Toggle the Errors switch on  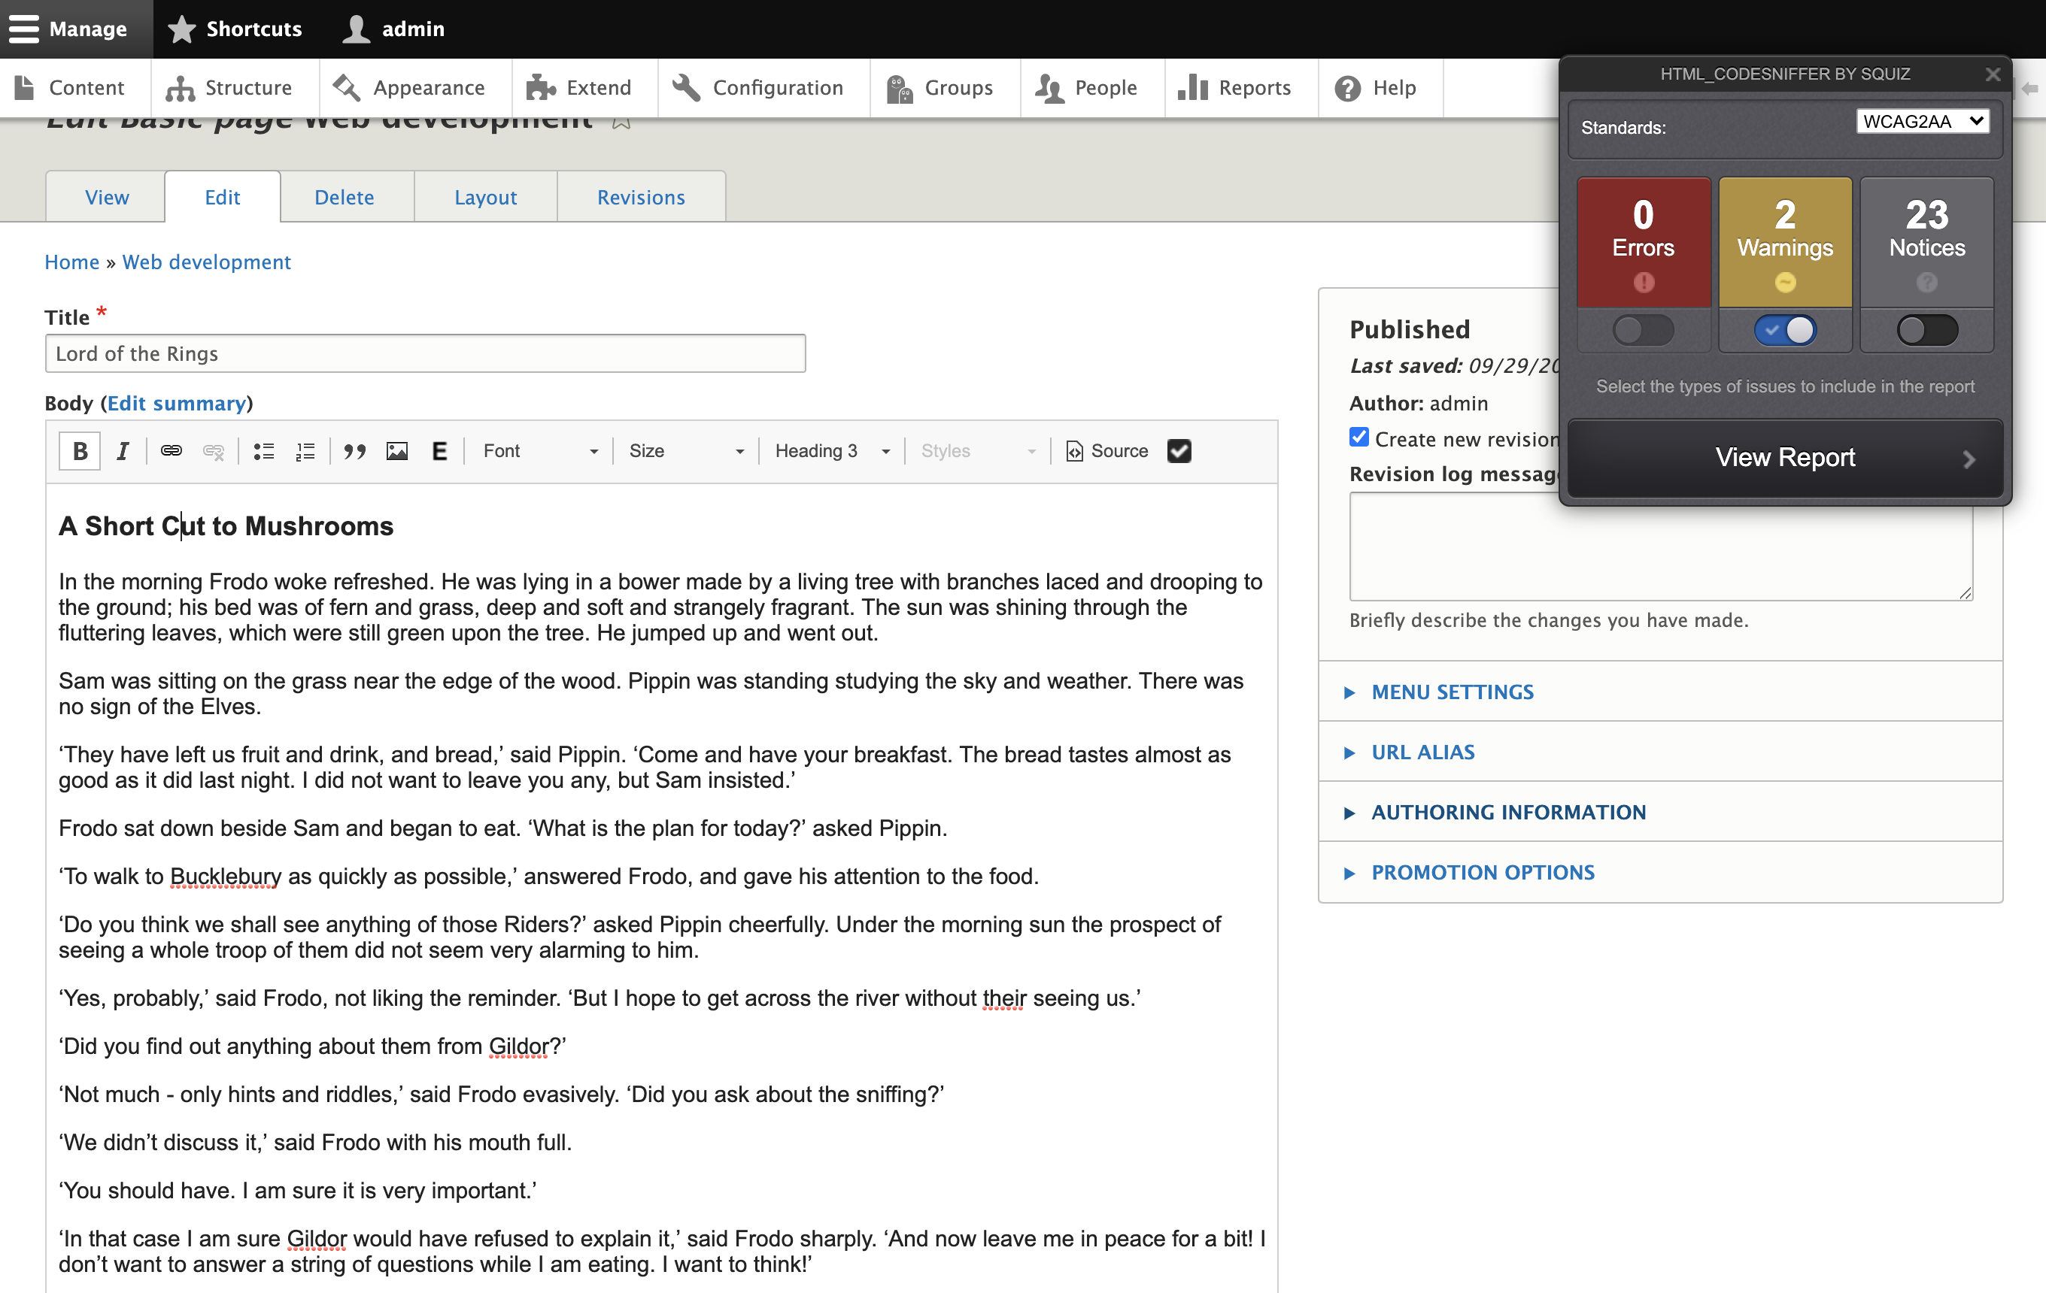tap(1644, 329)
